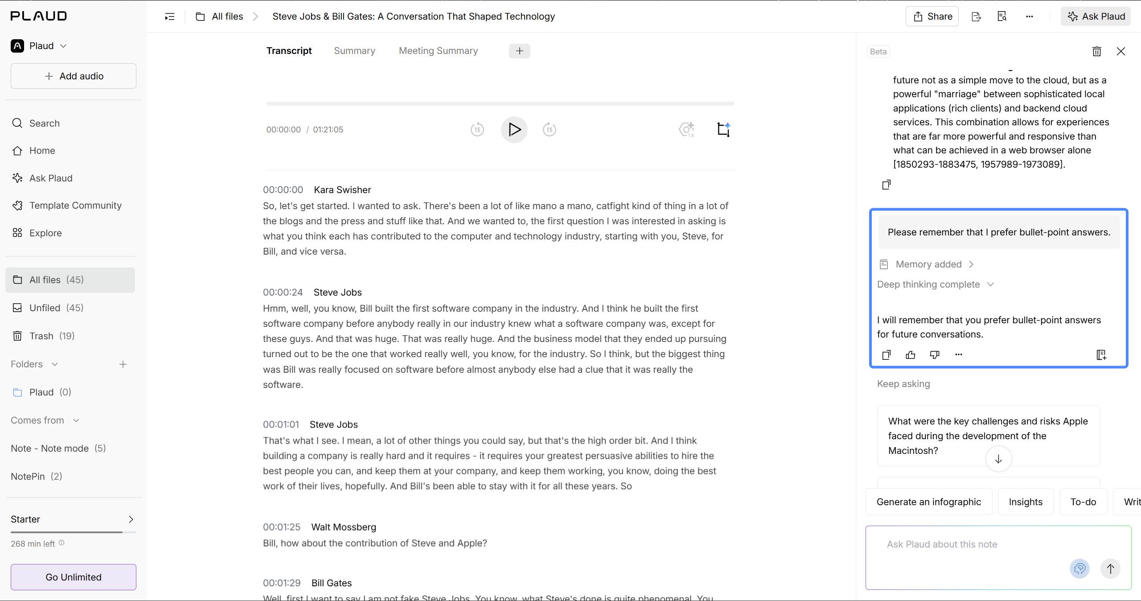Select the Unfiled (45) list

[70, 308]
